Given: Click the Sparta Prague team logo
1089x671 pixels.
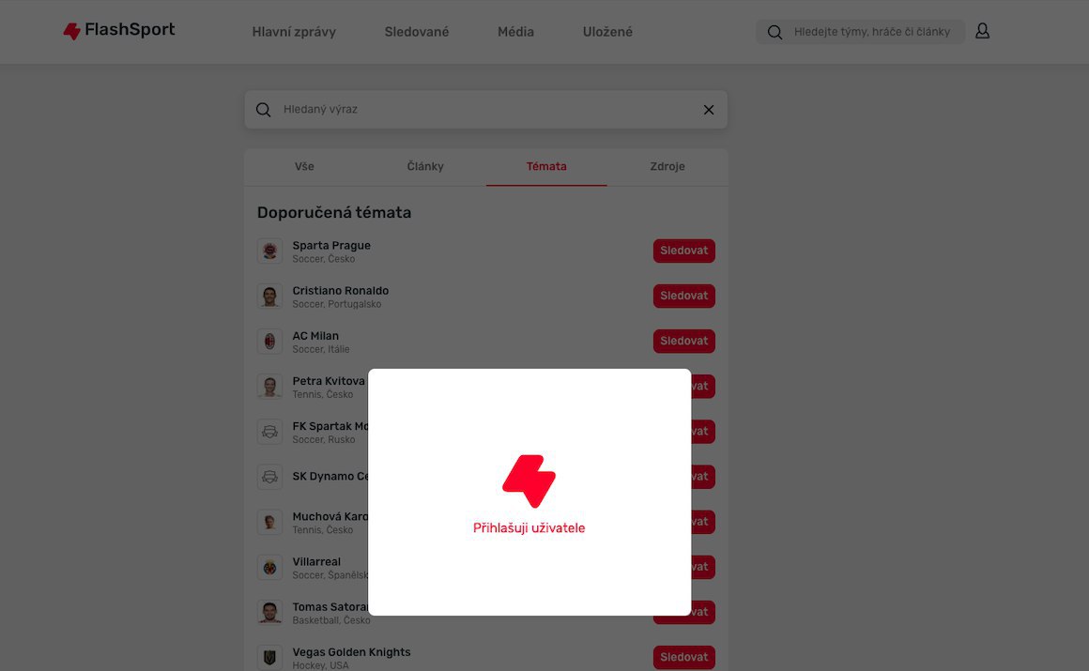Looking at the screenshot, I should [269, 251].
